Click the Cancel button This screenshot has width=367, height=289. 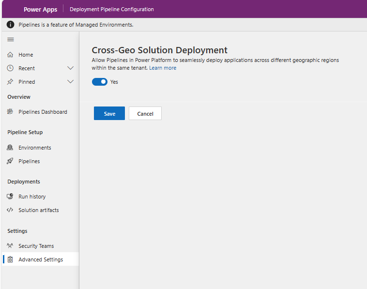pos(145,113)
